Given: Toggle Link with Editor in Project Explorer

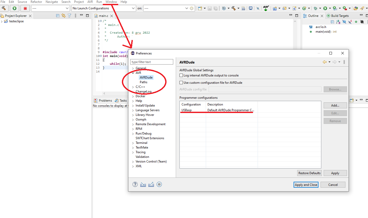Looking at the screenshot, I should click(64, 16).
